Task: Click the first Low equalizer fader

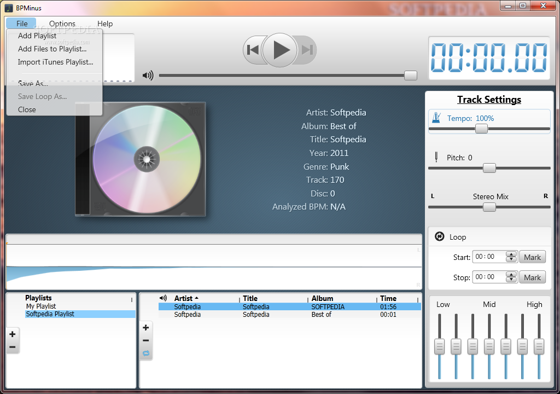Action: coord(439,346)
